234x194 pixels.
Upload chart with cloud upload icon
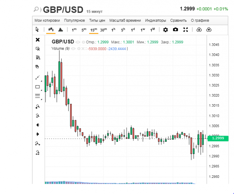209,29
